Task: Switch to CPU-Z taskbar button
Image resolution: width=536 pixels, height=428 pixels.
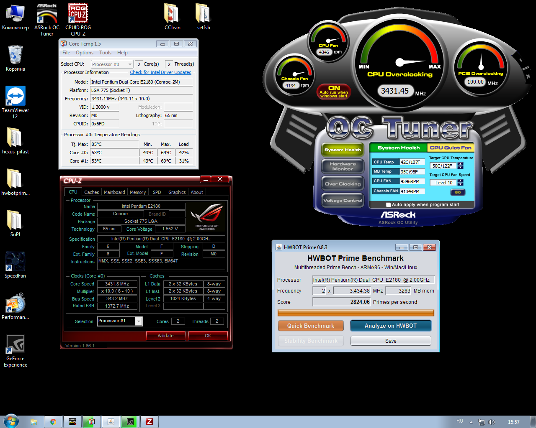Action: (149, 422)
